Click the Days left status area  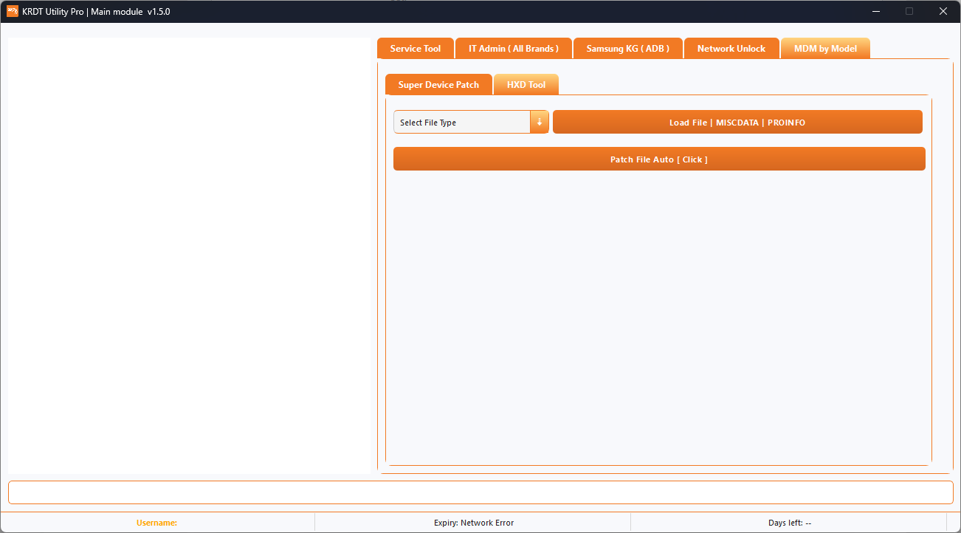pos(790,522)
